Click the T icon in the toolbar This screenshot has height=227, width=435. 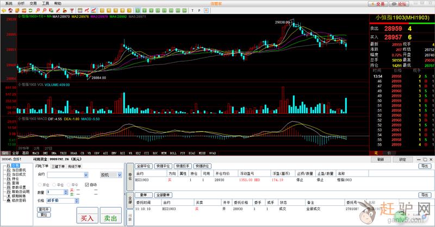pyautogui.click(x=192, y=10)
